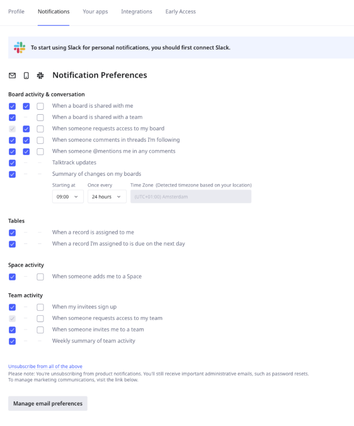Enable Slack for board shared with team
Image resolution: width=354 pixels, height=426 pixels.
click(40, 117)
